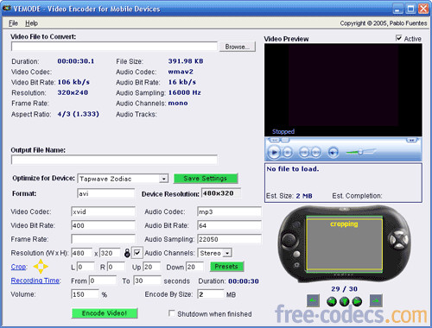Click the player's top-right expand button

tap(411, 140)
